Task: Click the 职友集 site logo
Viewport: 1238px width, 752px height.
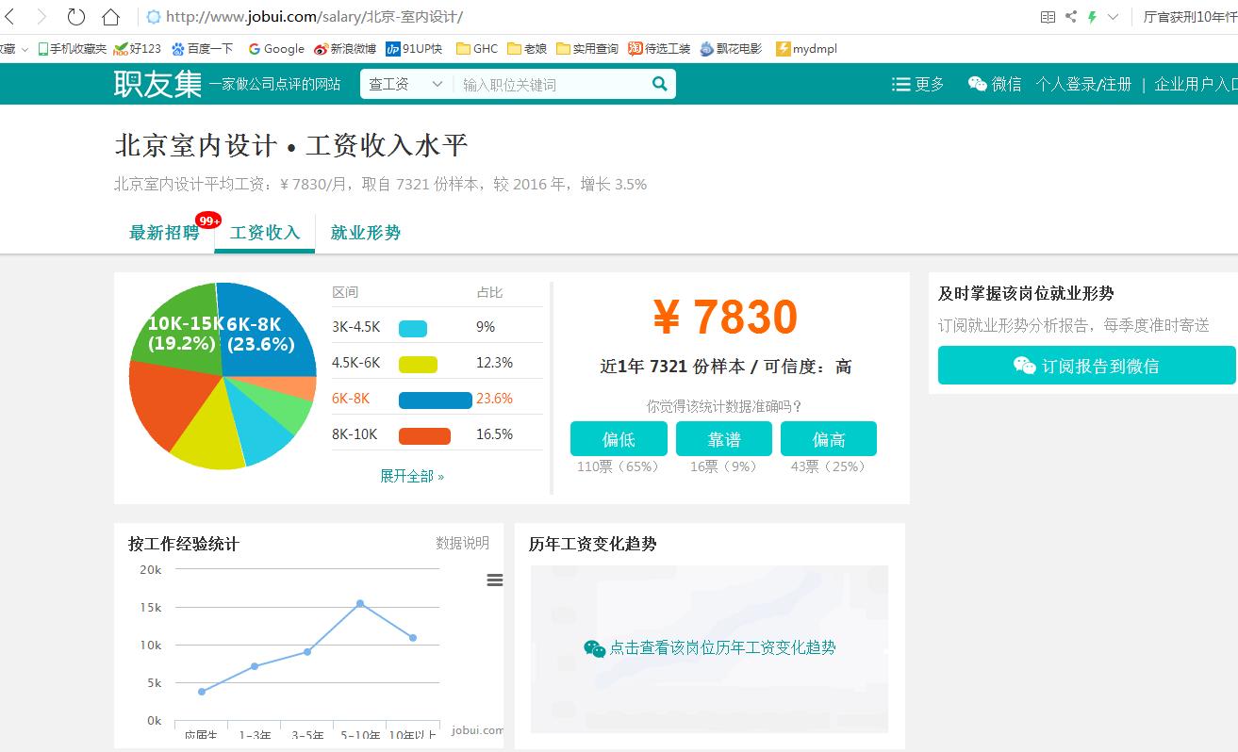Action: click(157, 84)
